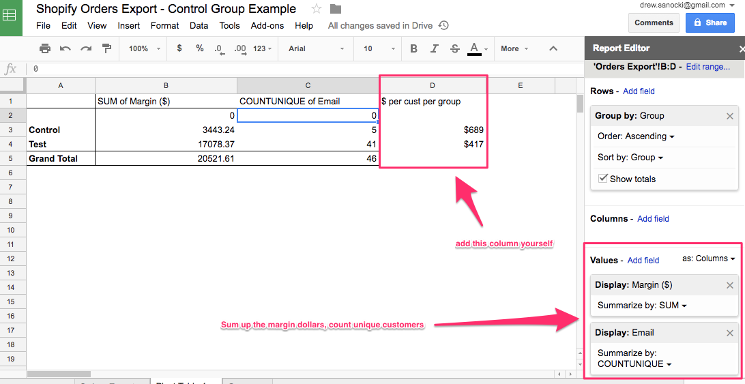Change Summarize by: SUM dropdown
Viewport: 745px width, 384px height.
642,306
